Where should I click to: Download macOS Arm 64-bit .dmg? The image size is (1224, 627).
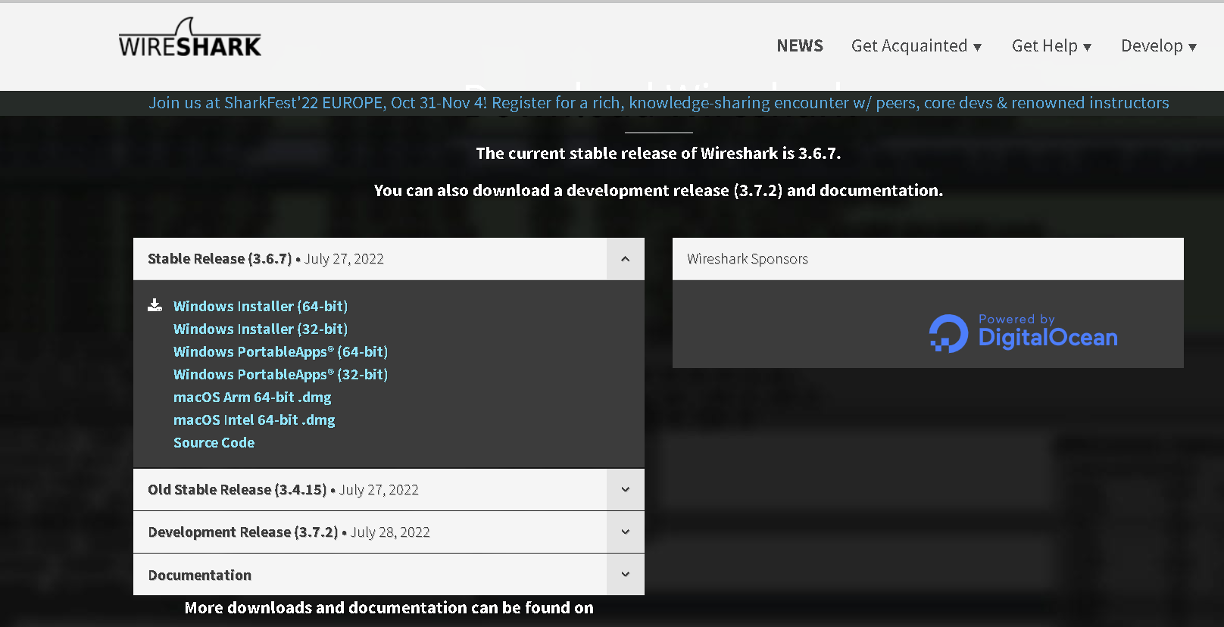coord(252,397)
